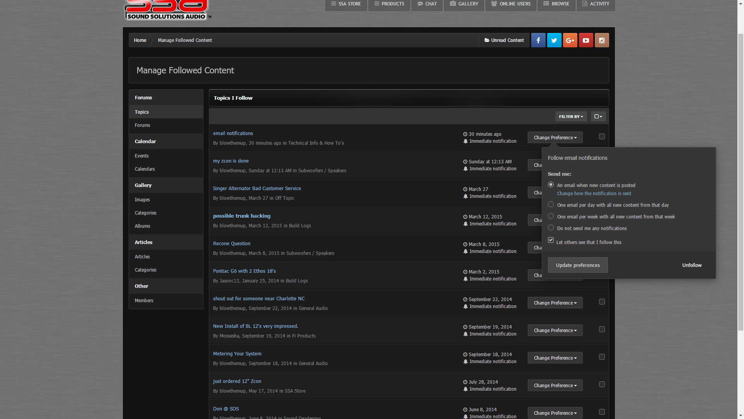Select one email per day option

pos(551,204)
